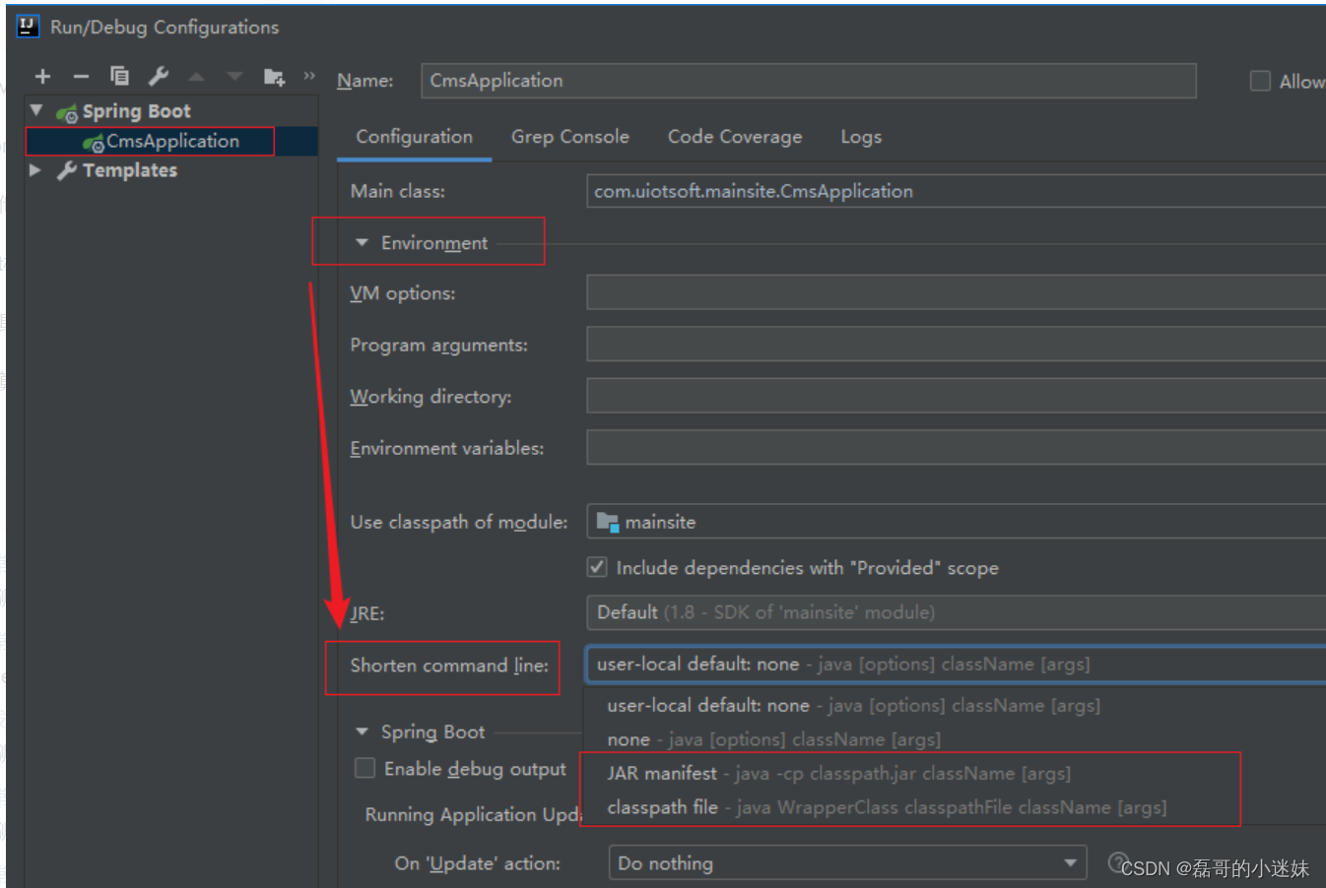Select CmsApplication in configuration tree
This screenshot has width=1326, height=888.
point(171,142)
